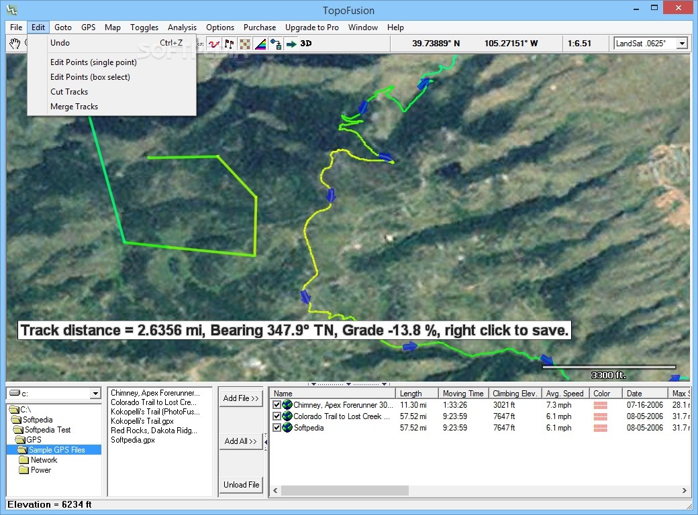Open the File menu
Viewport: 698px width, 515px height.
(x=16, y=27)
